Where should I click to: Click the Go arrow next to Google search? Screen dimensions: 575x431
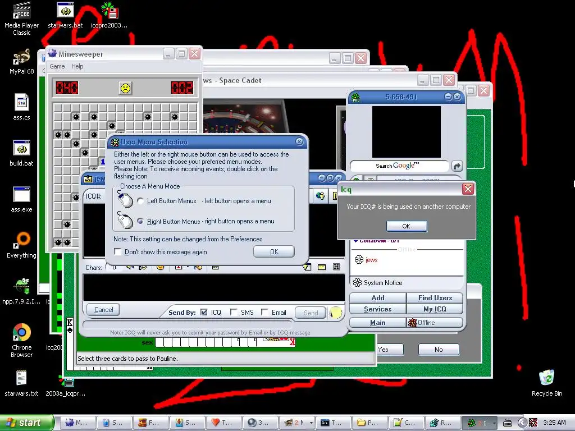(x=457, y=166)
